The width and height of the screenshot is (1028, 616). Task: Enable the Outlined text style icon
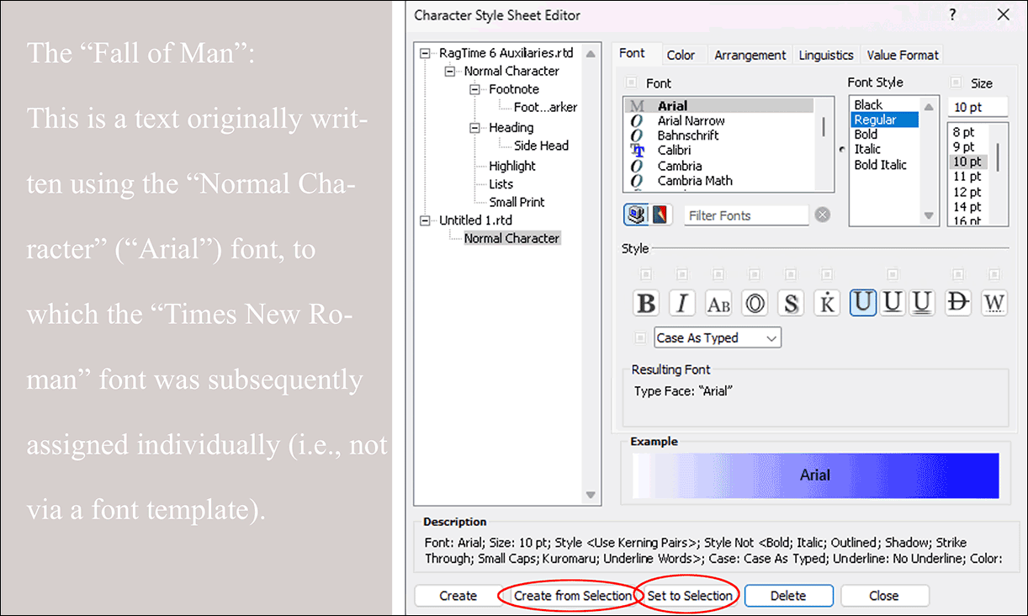(755, 302)
